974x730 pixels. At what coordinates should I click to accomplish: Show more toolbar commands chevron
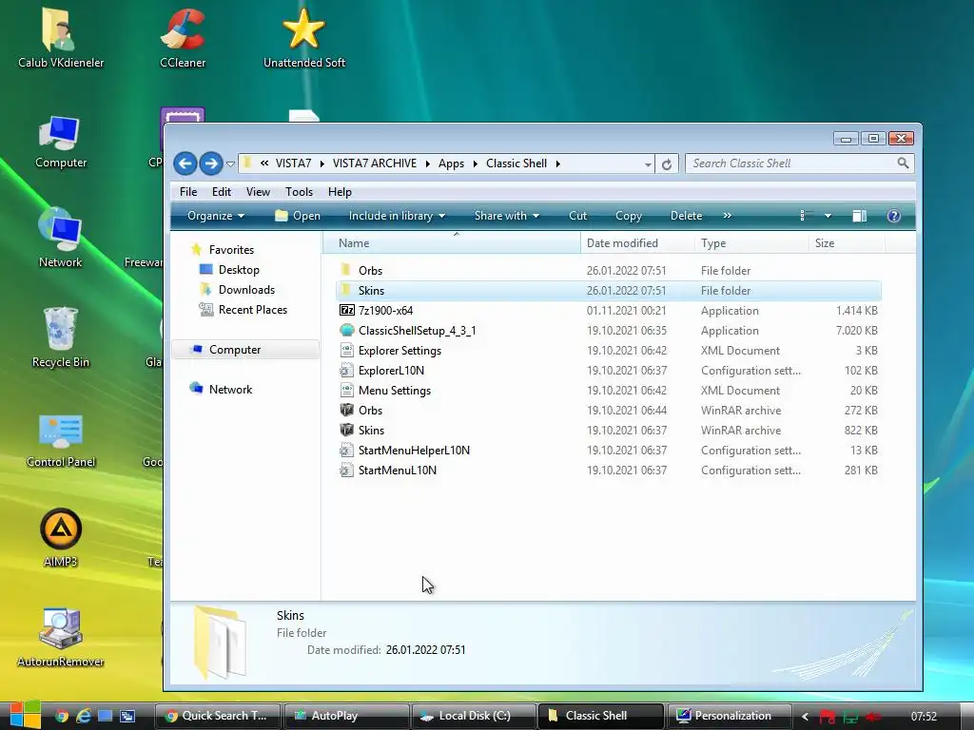tap(728, 216)
